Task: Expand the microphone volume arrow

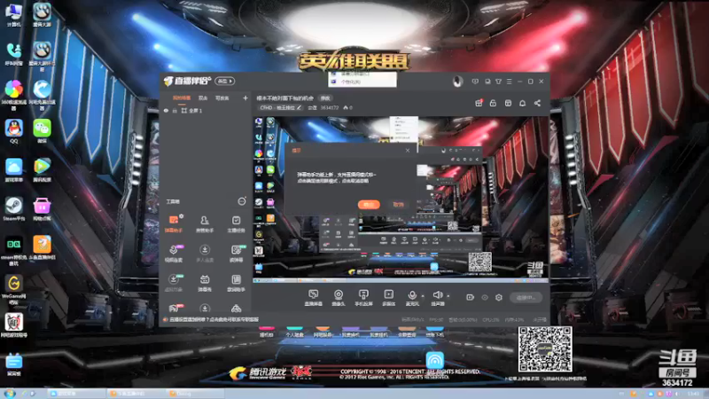Action: [x=423, y=296]
